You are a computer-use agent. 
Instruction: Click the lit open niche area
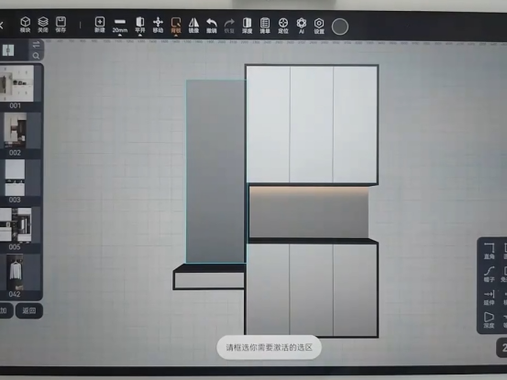(308, 212)
